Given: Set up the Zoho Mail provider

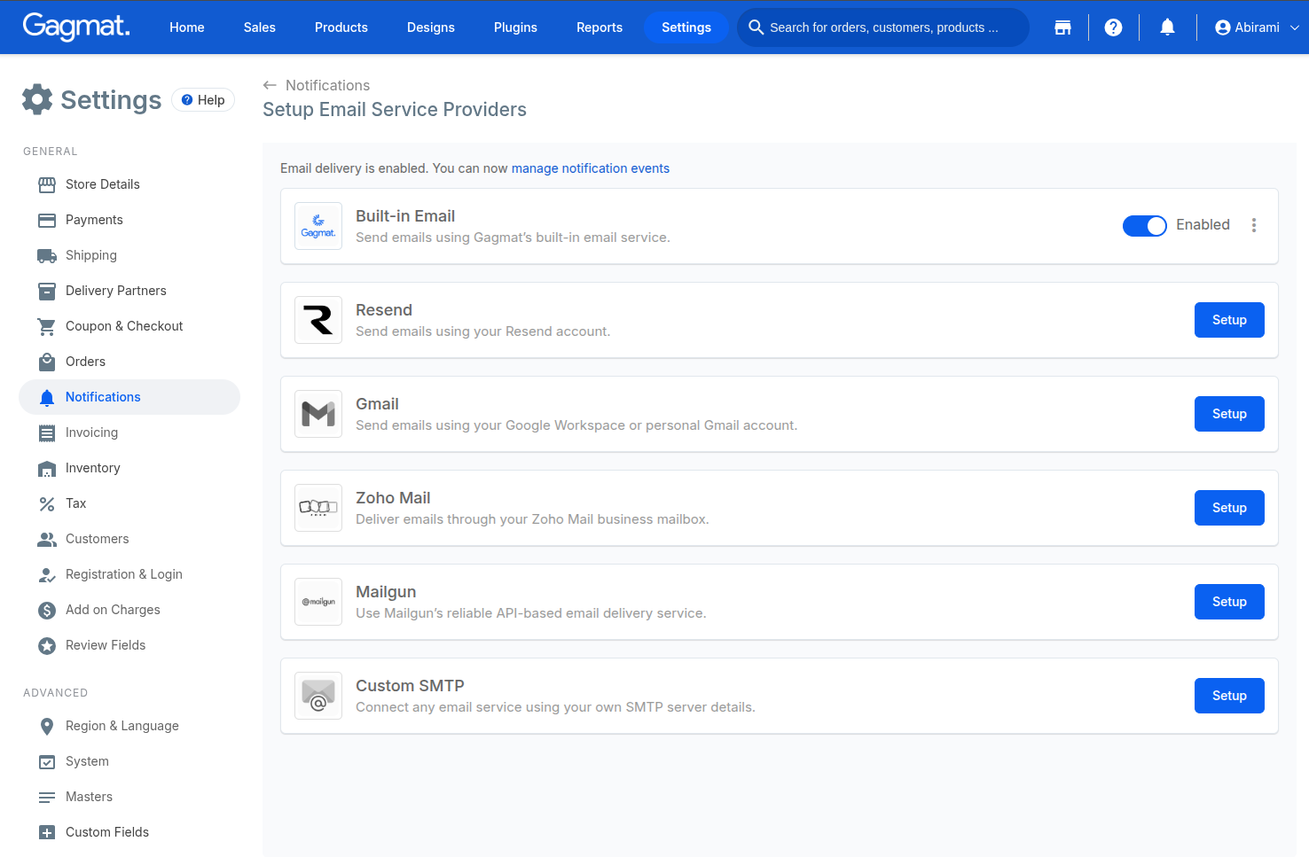Looking at the screenshot, I should coord(1229,508).
